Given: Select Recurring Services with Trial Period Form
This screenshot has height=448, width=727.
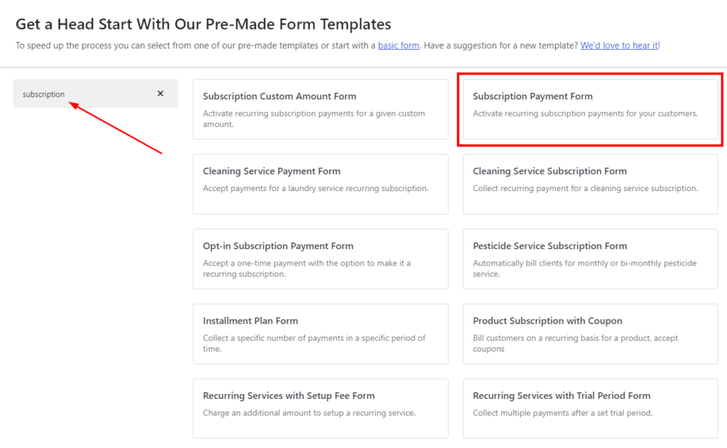Looking at the screenshot, I should (x=590, y=408).
